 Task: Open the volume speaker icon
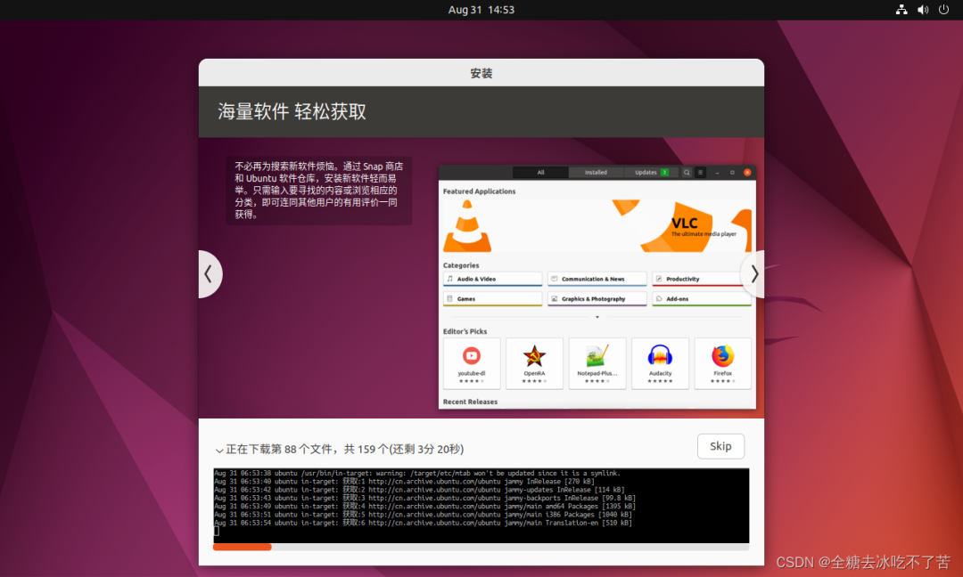pyautogui.click(x=923, y=10)
